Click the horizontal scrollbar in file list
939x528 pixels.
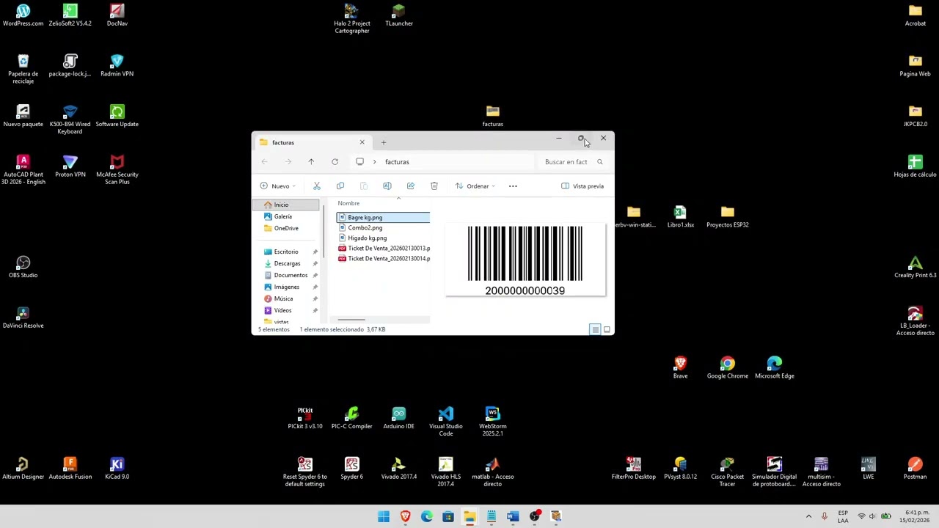(x=351, y=320)
